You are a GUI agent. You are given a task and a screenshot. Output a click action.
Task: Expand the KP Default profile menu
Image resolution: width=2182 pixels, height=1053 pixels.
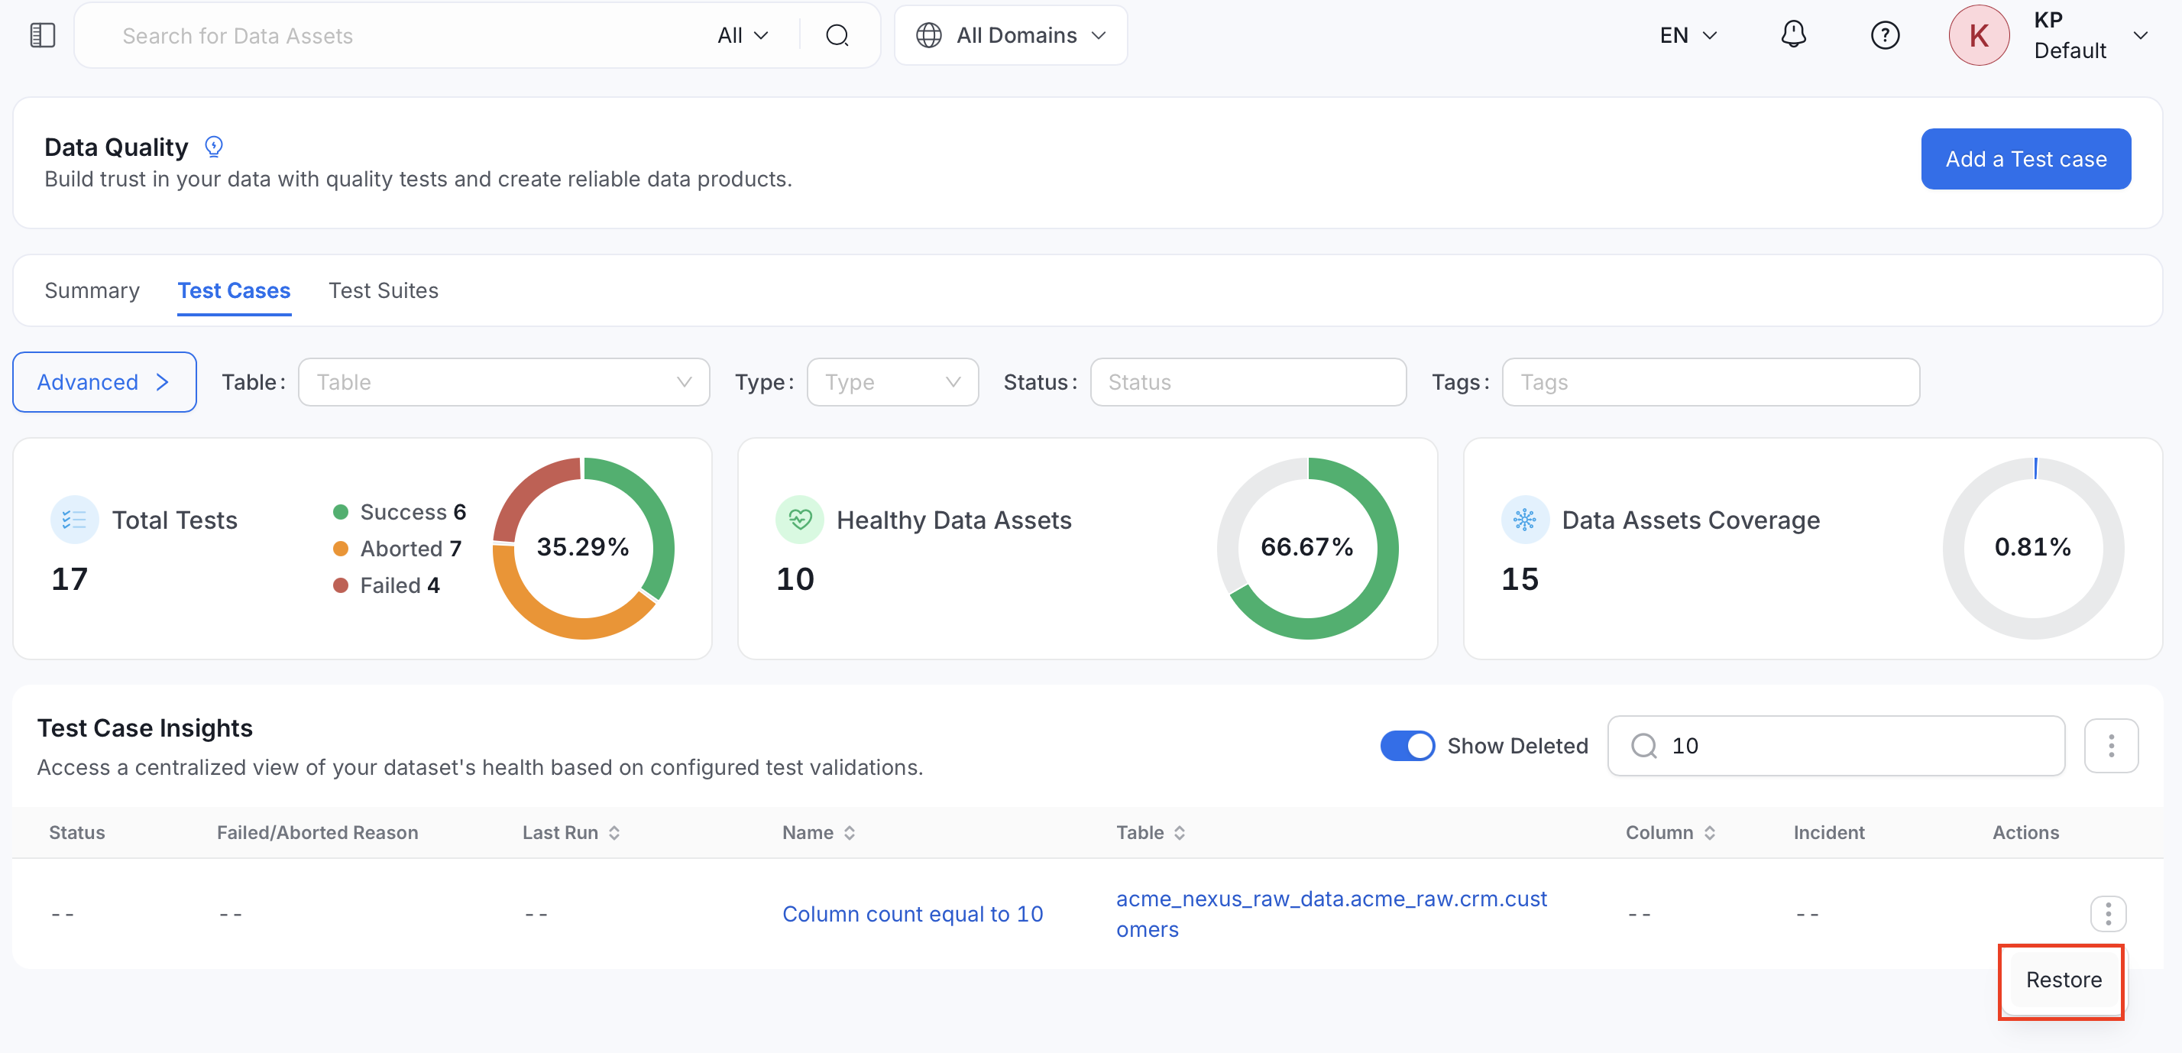2140,36
